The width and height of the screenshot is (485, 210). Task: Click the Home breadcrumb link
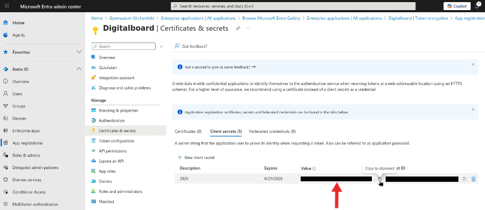pyautogui.click(x=97, y=18)
